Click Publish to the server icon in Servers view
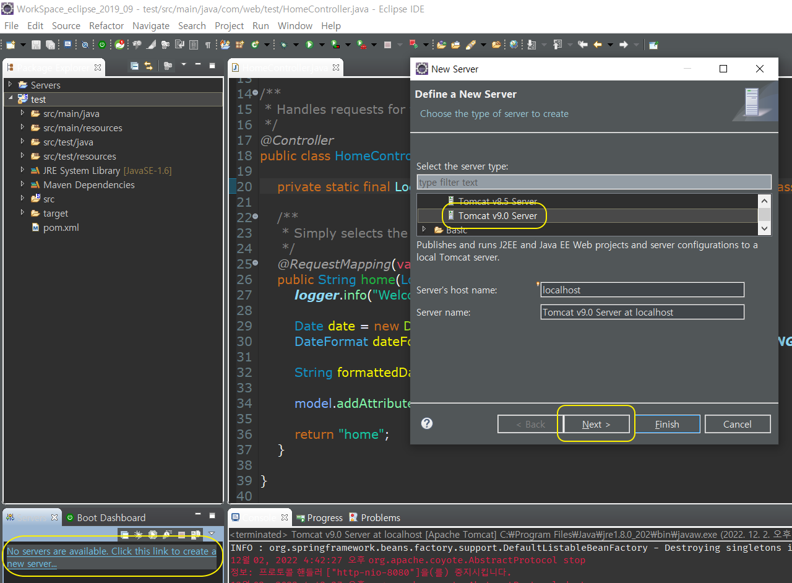The image size is (792, 583). coord(196,534)
